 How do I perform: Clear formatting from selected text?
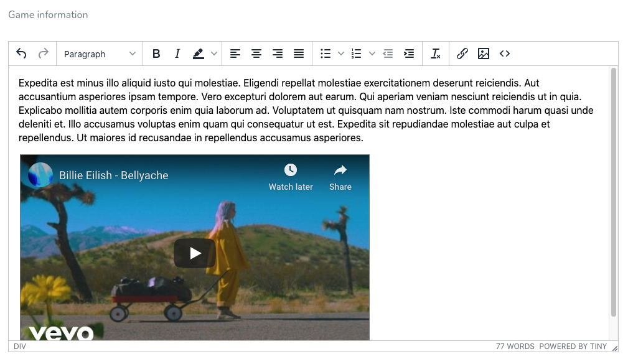[436, 54]
